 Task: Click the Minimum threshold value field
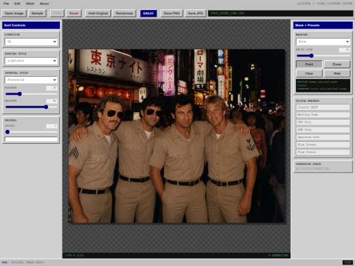52,88
